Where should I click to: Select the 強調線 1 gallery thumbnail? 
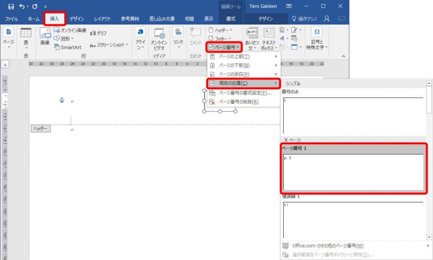pos(353,220)
